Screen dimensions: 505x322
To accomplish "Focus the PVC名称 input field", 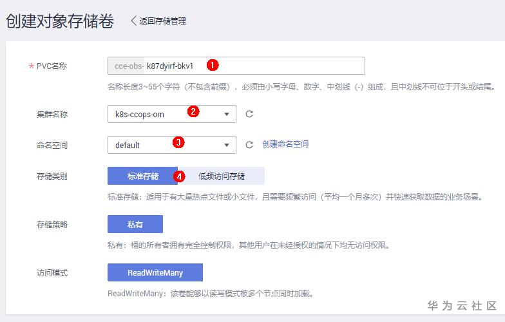I will pyautogui.click(x=283, y=66).
